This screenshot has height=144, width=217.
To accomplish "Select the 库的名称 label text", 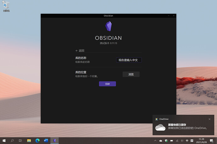I will [x=81, y=58].
